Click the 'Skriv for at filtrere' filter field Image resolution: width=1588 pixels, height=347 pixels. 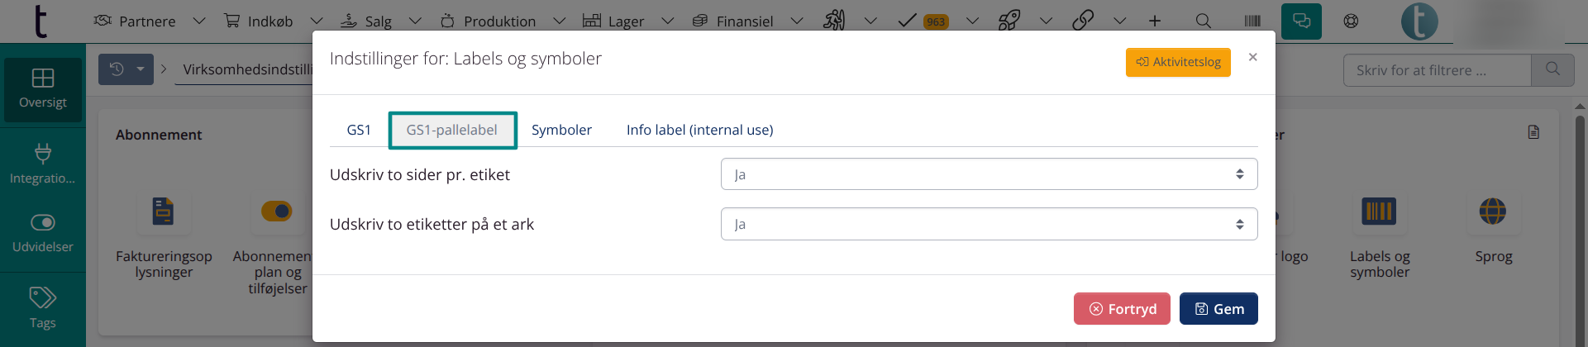pos(1437,70)
